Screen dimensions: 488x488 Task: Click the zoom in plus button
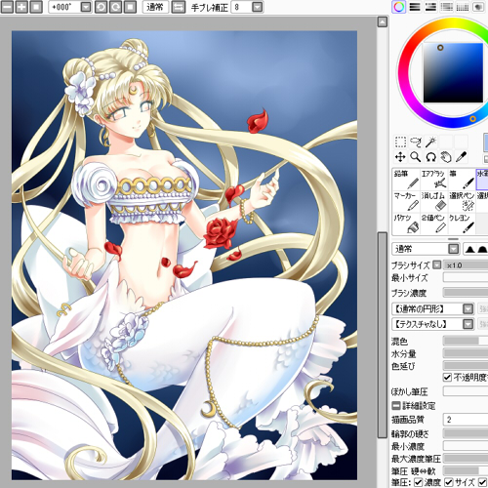click(21, 7)
